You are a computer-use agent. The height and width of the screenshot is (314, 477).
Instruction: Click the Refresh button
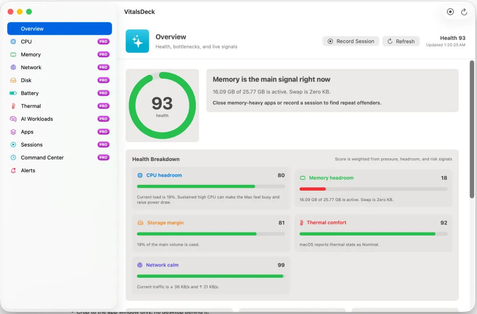pyautogui.click(x=401, y=41)
